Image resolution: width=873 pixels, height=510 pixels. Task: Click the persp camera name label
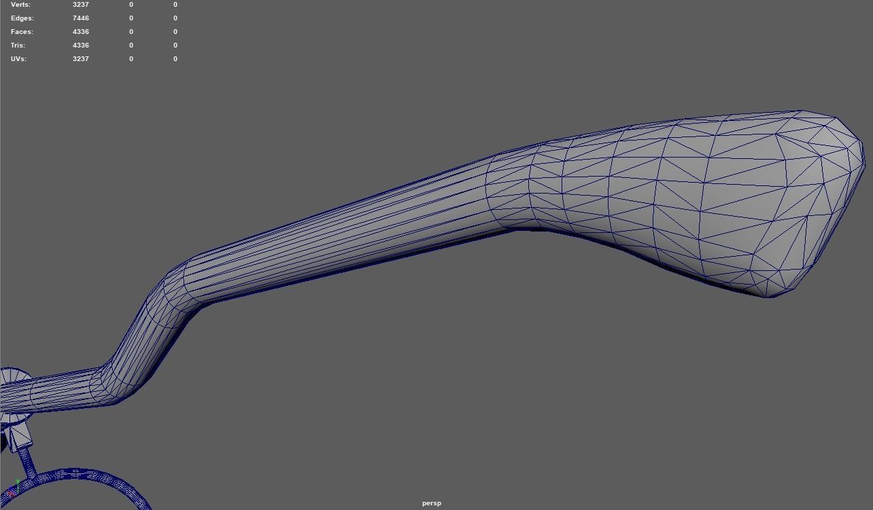(432, 503)
